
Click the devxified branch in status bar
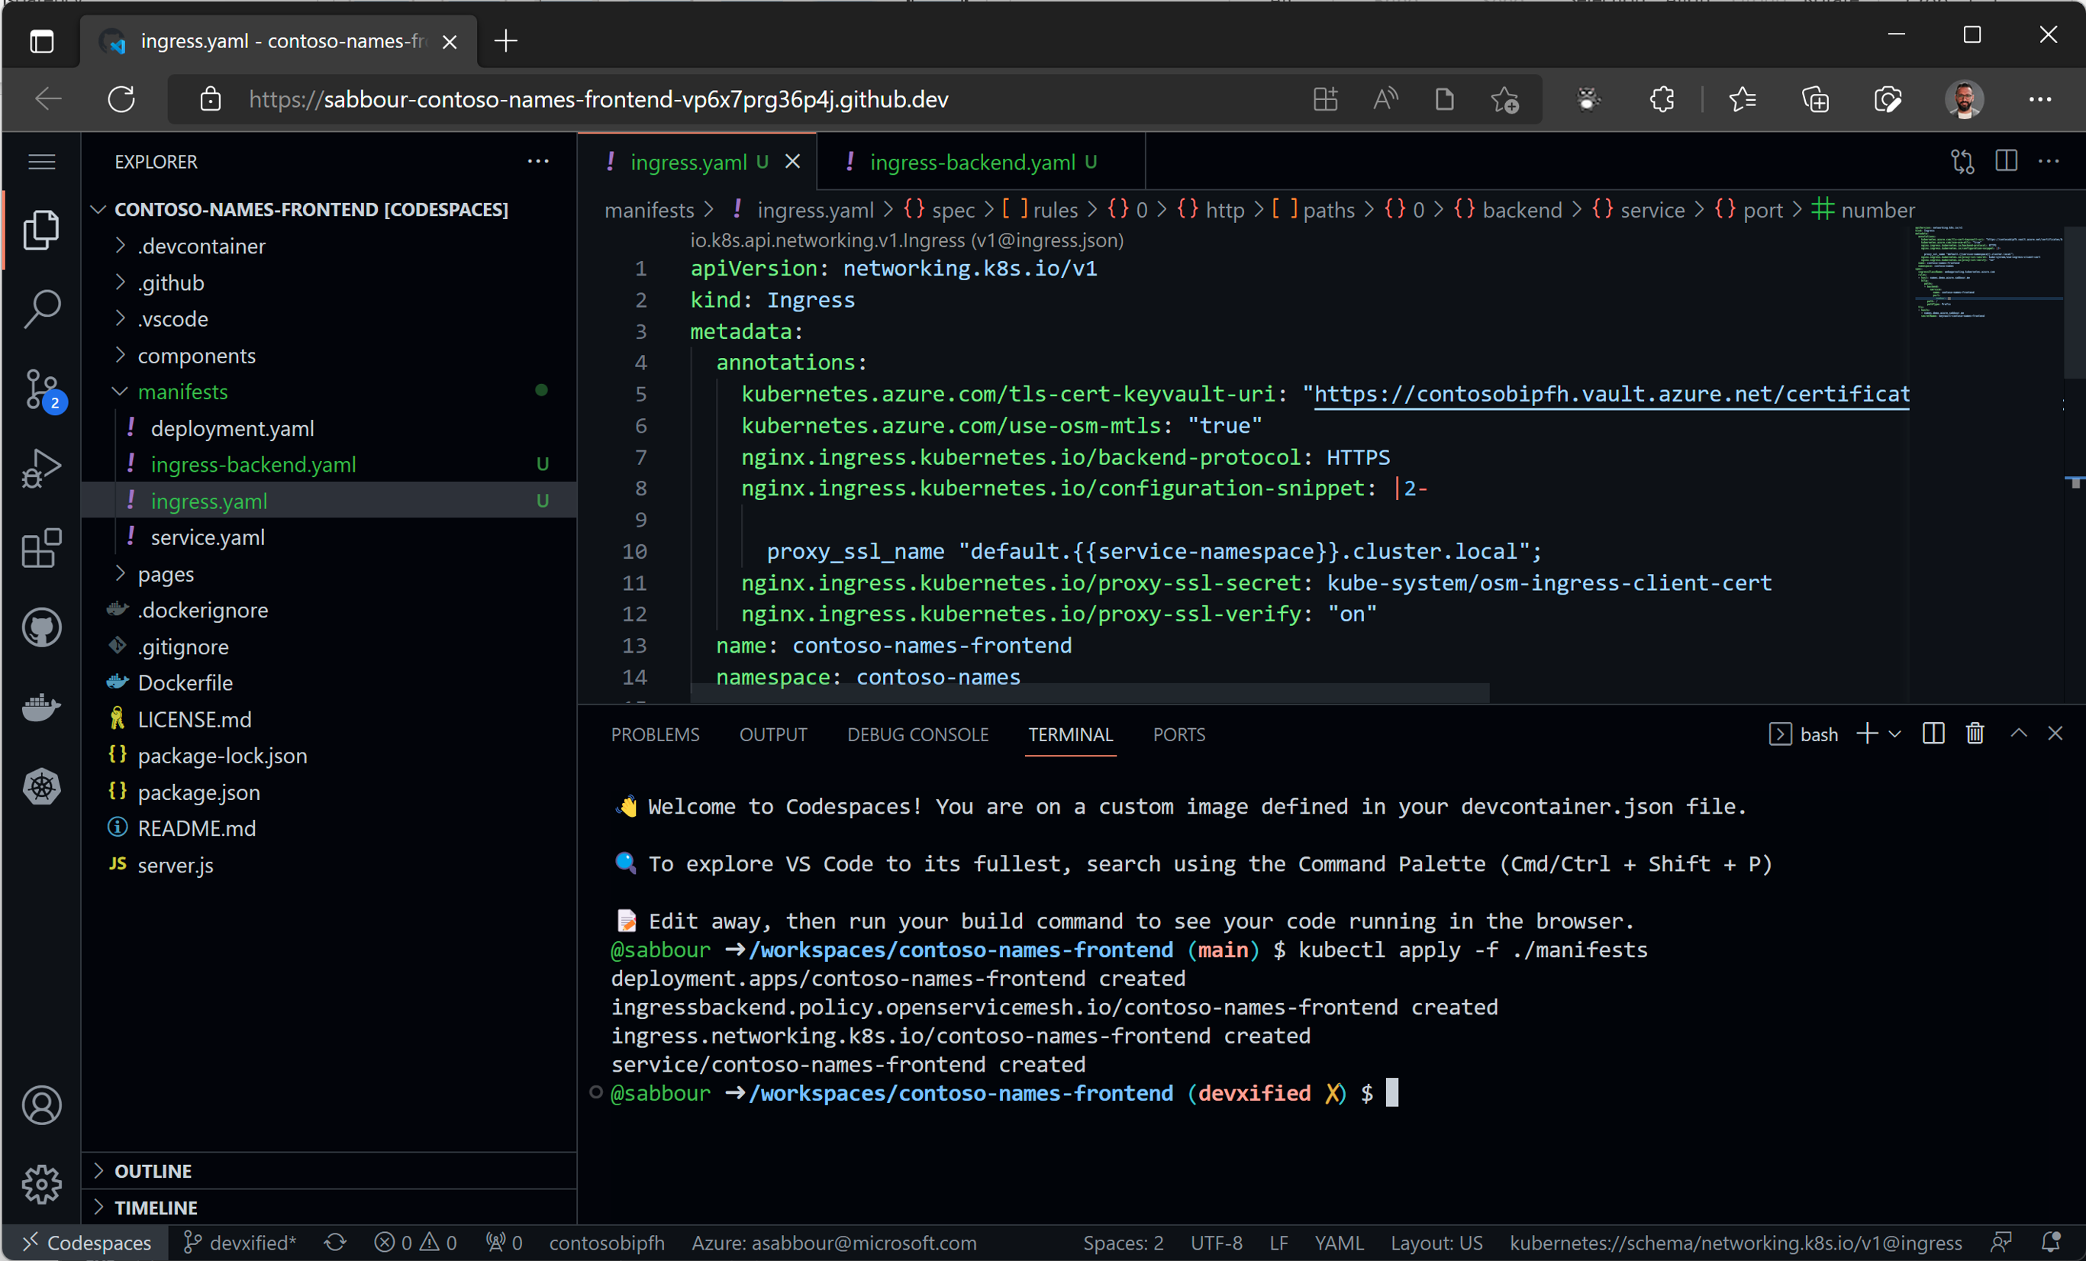[241, 1241]
